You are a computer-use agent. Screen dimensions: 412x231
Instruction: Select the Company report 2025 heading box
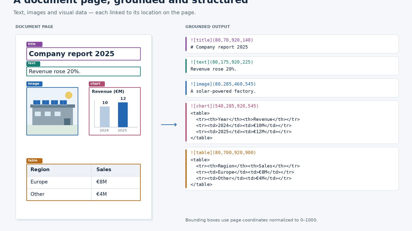coord(83,54)
